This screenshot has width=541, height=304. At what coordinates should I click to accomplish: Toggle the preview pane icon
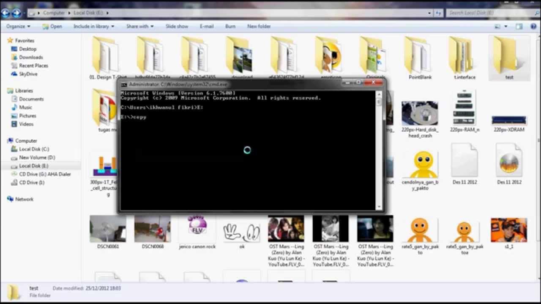pyautogui.click(x=519, y=26)
